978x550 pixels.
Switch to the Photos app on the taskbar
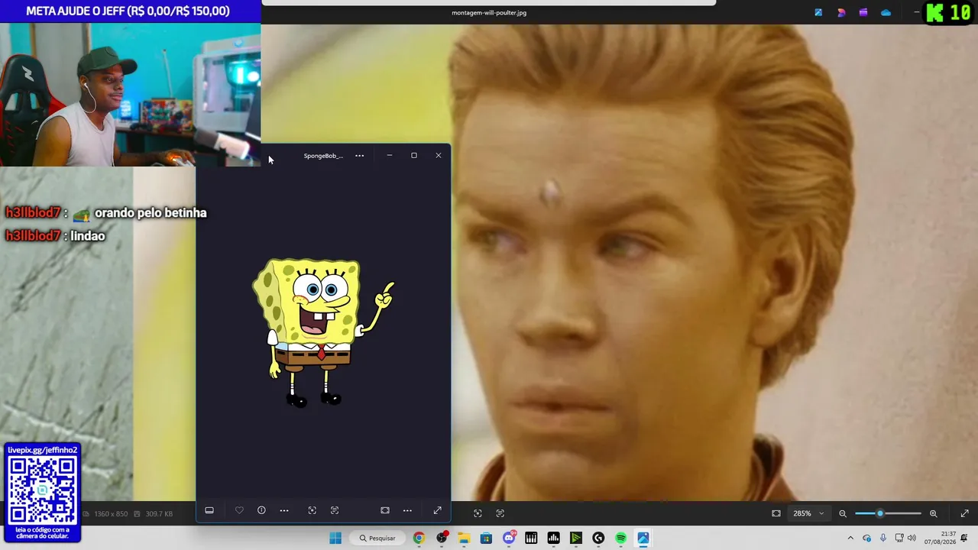643,538
